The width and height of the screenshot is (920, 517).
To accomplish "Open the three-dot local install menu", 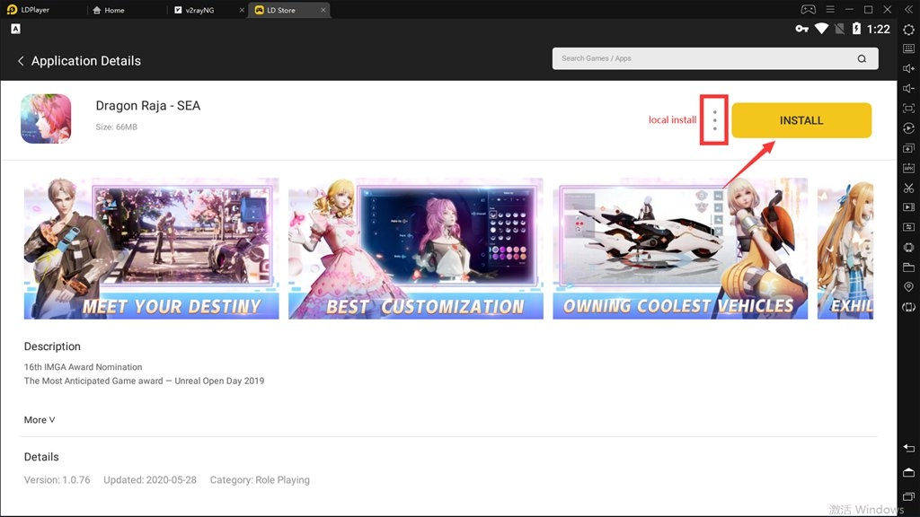I will click(714, 120).
